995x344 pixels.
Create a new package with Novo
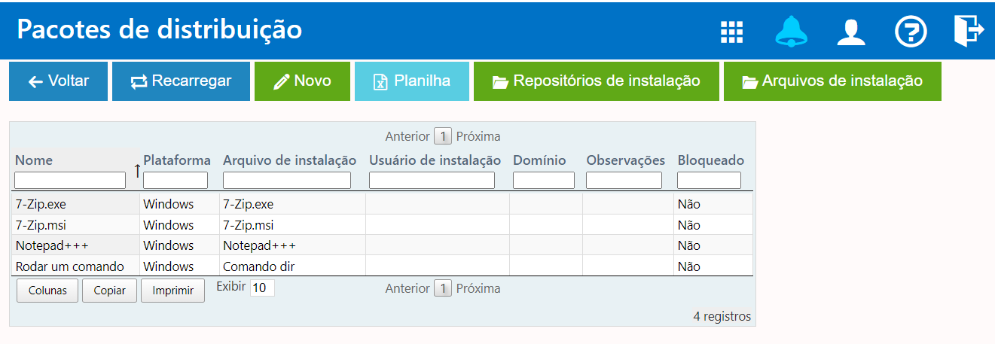(x=302, y=81)
